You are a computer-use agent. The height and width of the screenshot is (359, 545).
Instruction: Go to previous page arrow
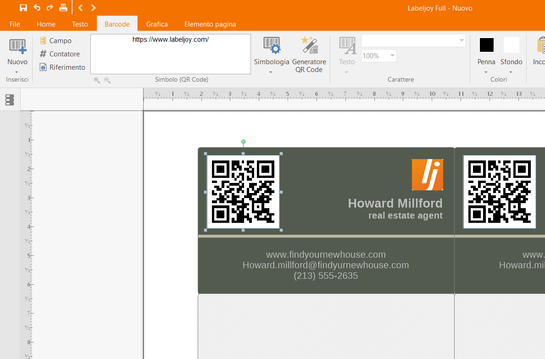pos(80,8)
